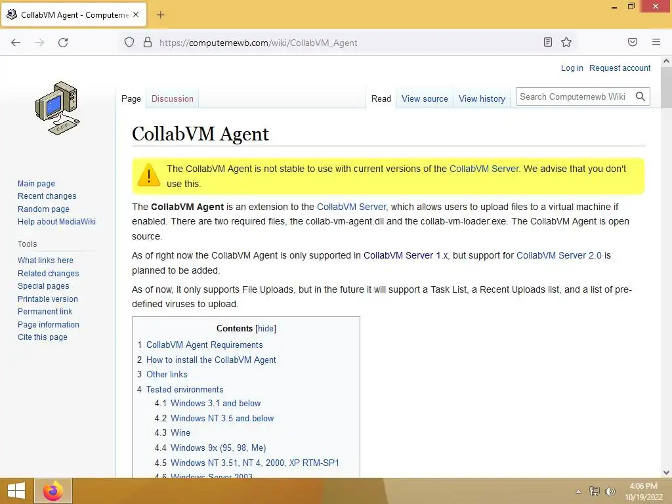Screen dimensions: 672x504
Task: Open CollabVM Server link in yellow warning
Action: pyautogui.click(x=484, y=169)
